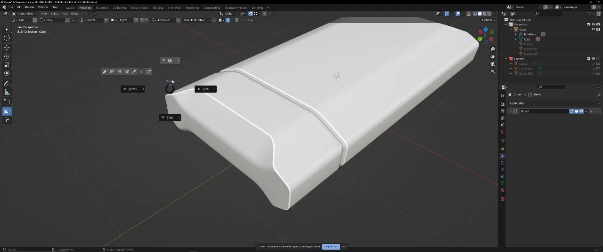Click the Z axis on navigation gizmo
The width and height of the screenshot is (603, 252).
485,30
